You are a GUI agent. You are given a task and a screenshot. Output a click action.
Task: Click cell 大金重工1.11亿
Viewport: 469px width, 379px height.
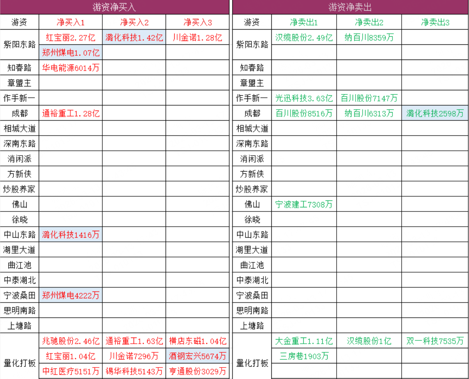click(x=304, y=341)
